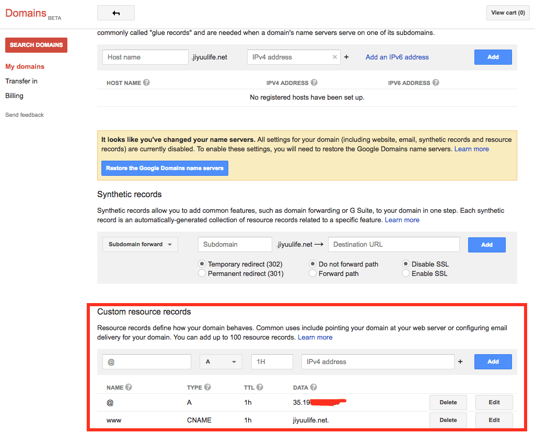Open the Subdomain forward dropdown
This screenshot has width=535, height=434.
pyautogui.click(x=140, y=244)
